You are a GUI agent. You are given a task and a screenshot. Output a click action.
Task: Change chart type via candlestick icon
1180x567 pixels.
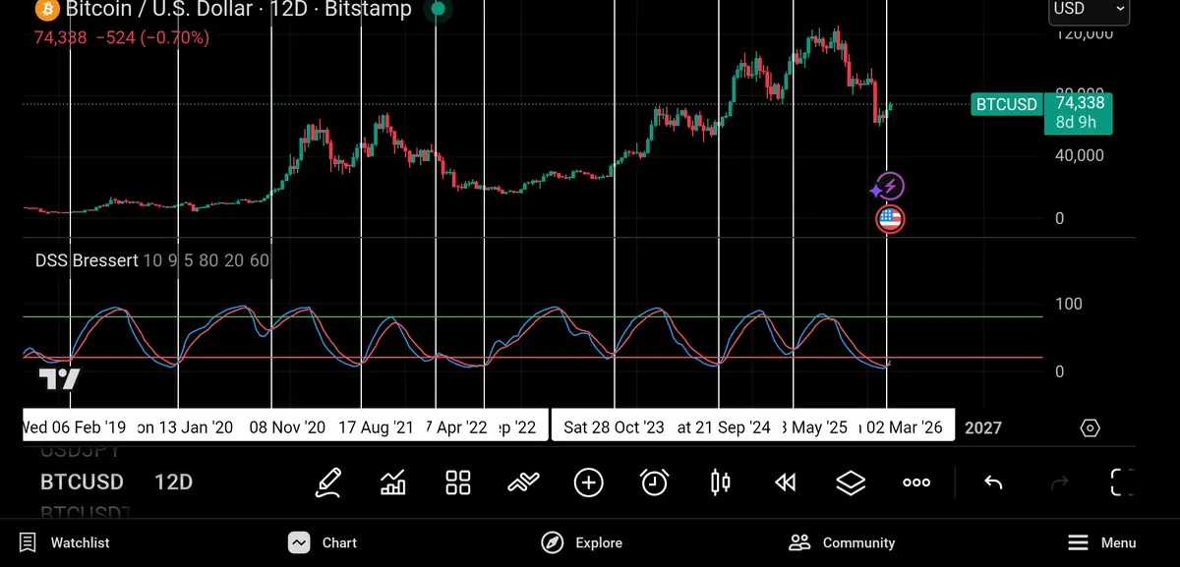(x=720, y=482)
